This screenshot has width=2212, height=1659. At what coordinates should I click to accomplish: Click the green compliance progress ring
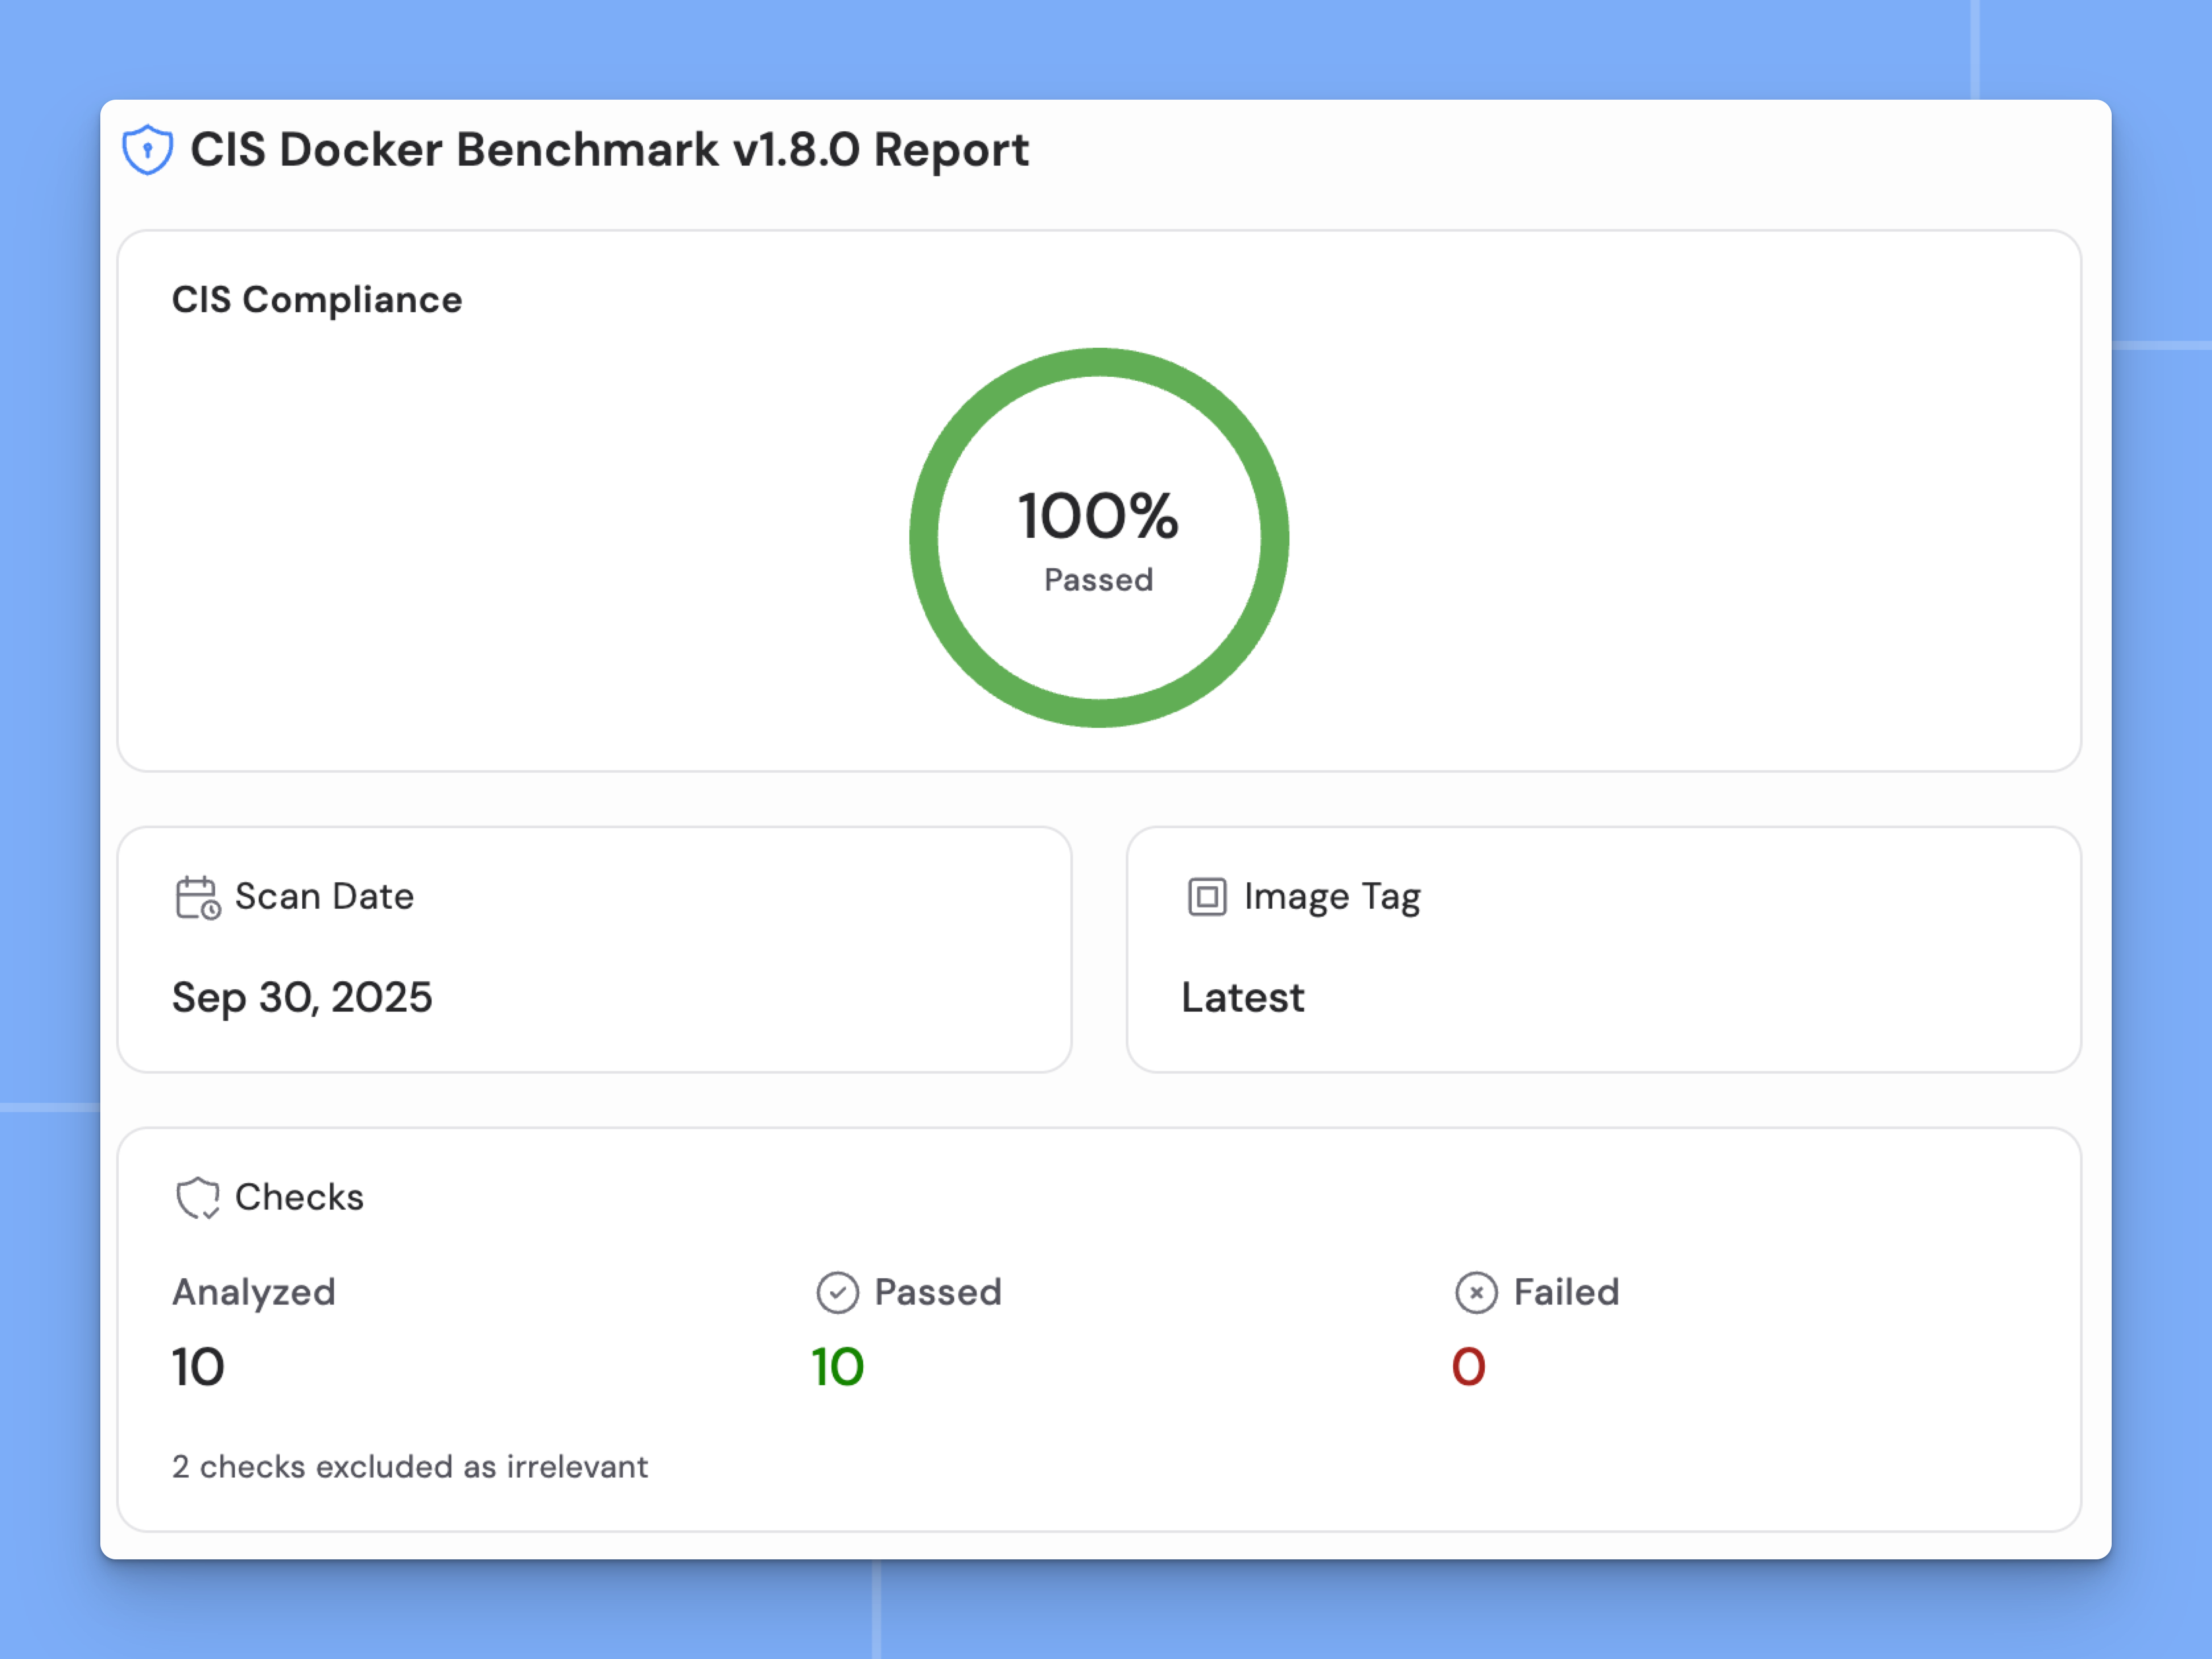1098,363
